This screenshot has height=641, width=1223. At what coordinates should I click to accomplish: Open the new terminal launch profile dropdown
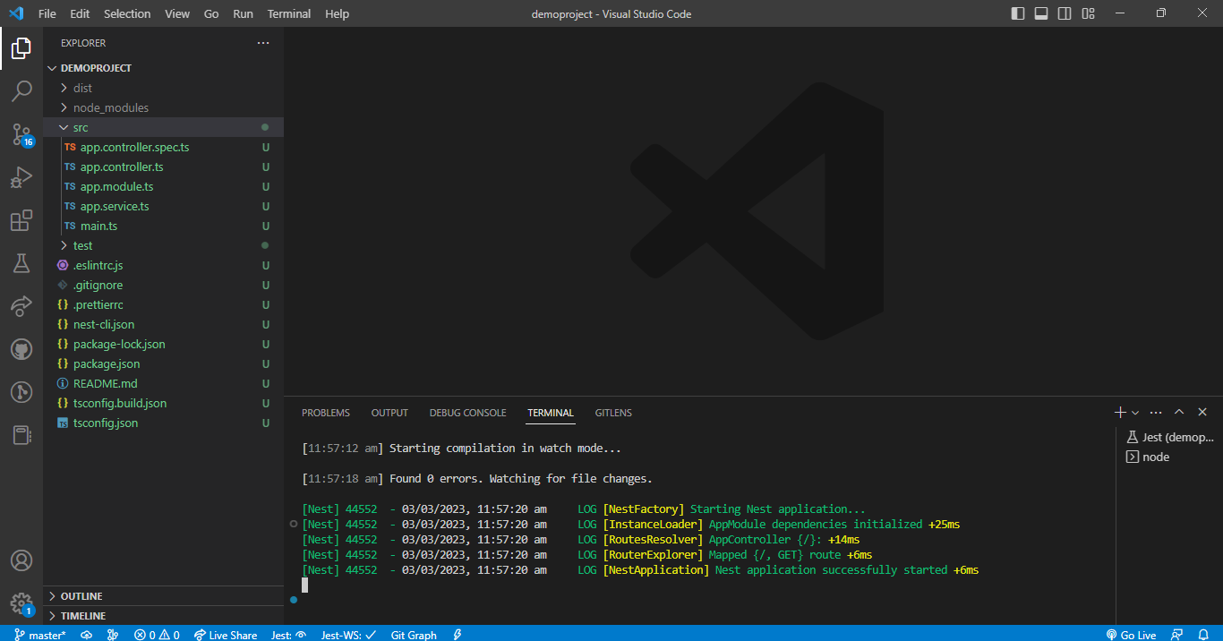pos(1135,413)
